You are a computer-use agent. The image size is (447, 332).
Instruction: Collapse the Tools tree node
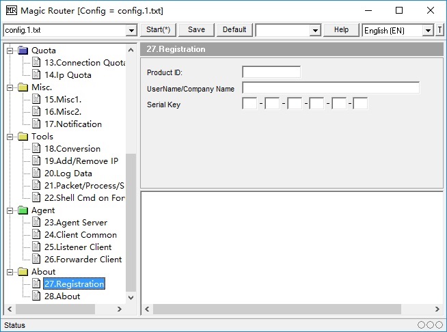tap(10, 137)
